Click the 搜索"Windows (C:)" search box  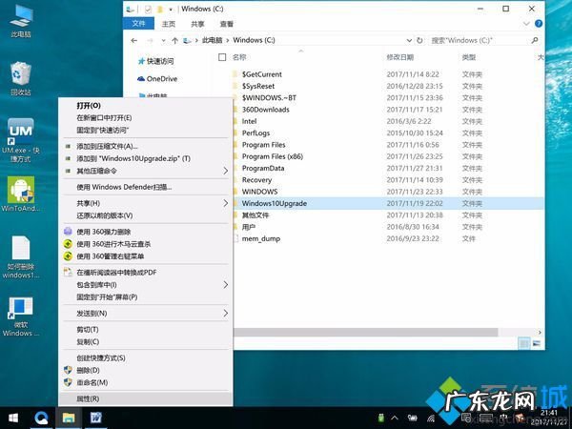pos(480,40)
